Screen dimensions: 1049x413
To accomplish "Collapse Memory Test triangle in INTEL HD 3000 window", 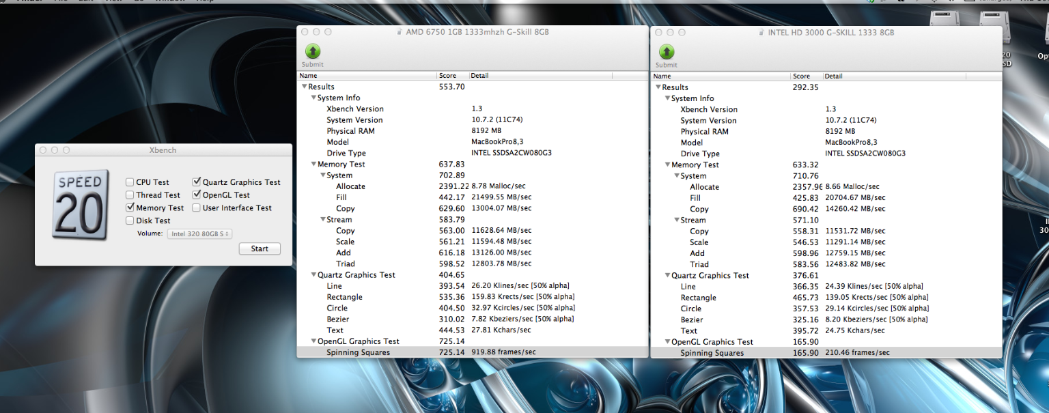I will [x=667, y=165].
